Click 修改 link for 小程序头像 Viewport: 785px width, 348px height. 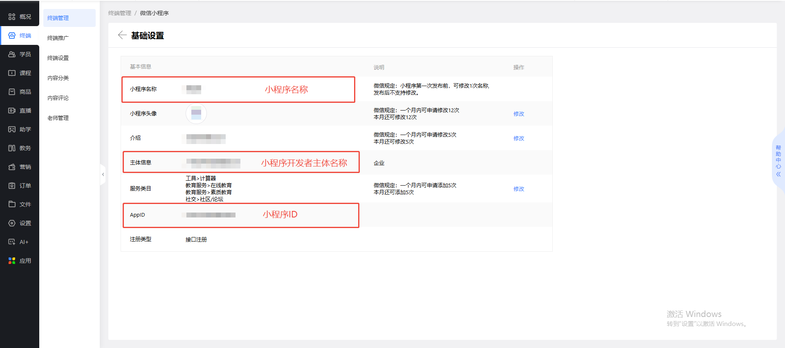pyautogui.click(x=519, y=114)
